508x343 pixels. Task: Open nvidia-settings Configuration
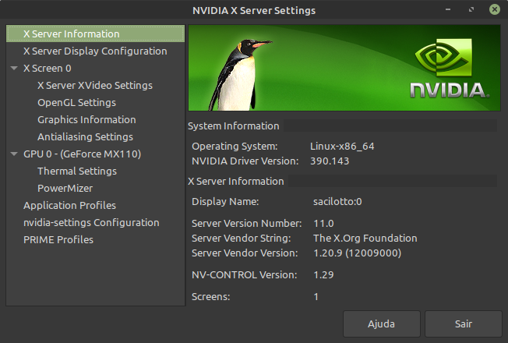point(91,223)
